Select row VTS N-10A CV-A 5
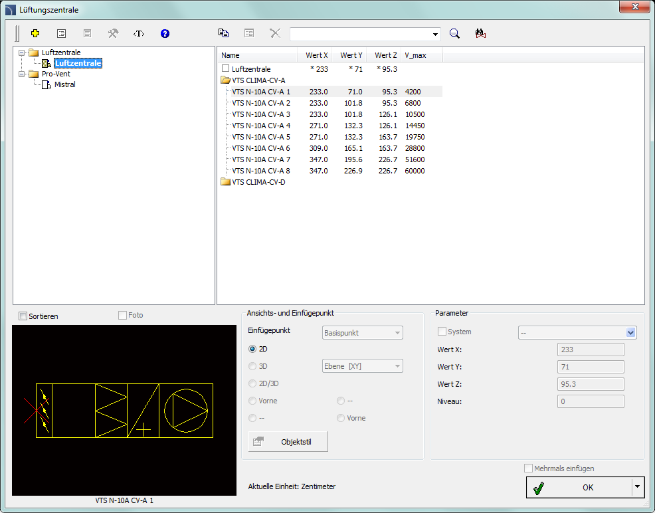 coord(261,137)
